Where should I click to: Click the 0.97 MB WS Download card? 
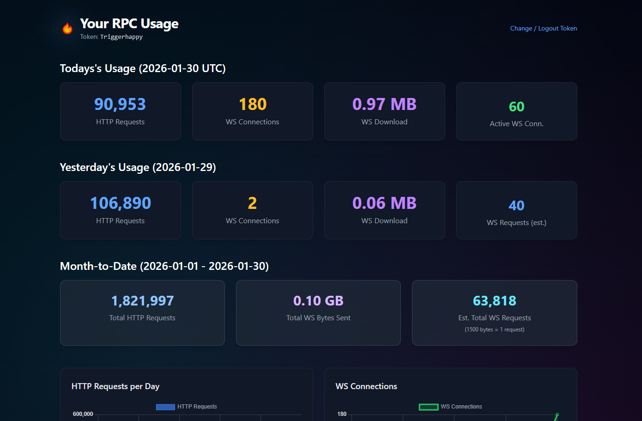click(x=384, y=111)
